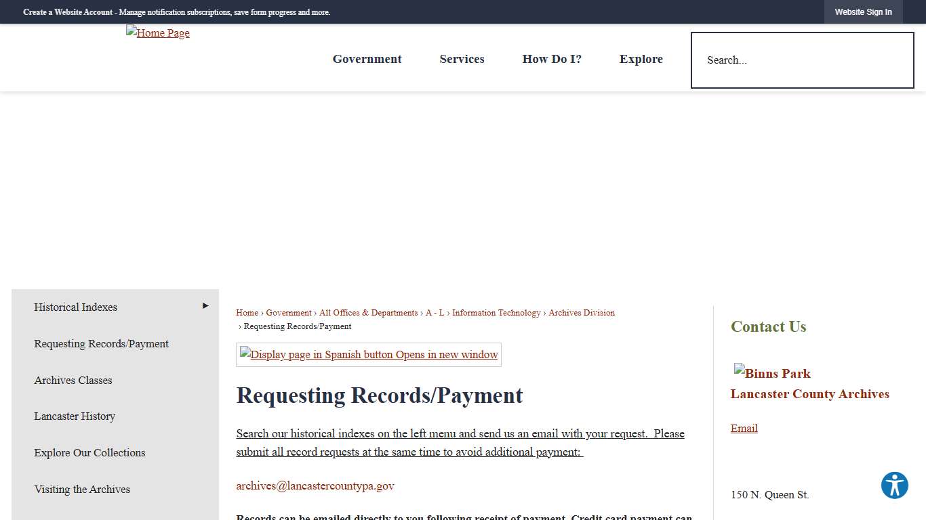Expand the Historical Indexes submenu arrow
Image resolution: width=926 pixels, height=520 pixels.
coord(205,305)
